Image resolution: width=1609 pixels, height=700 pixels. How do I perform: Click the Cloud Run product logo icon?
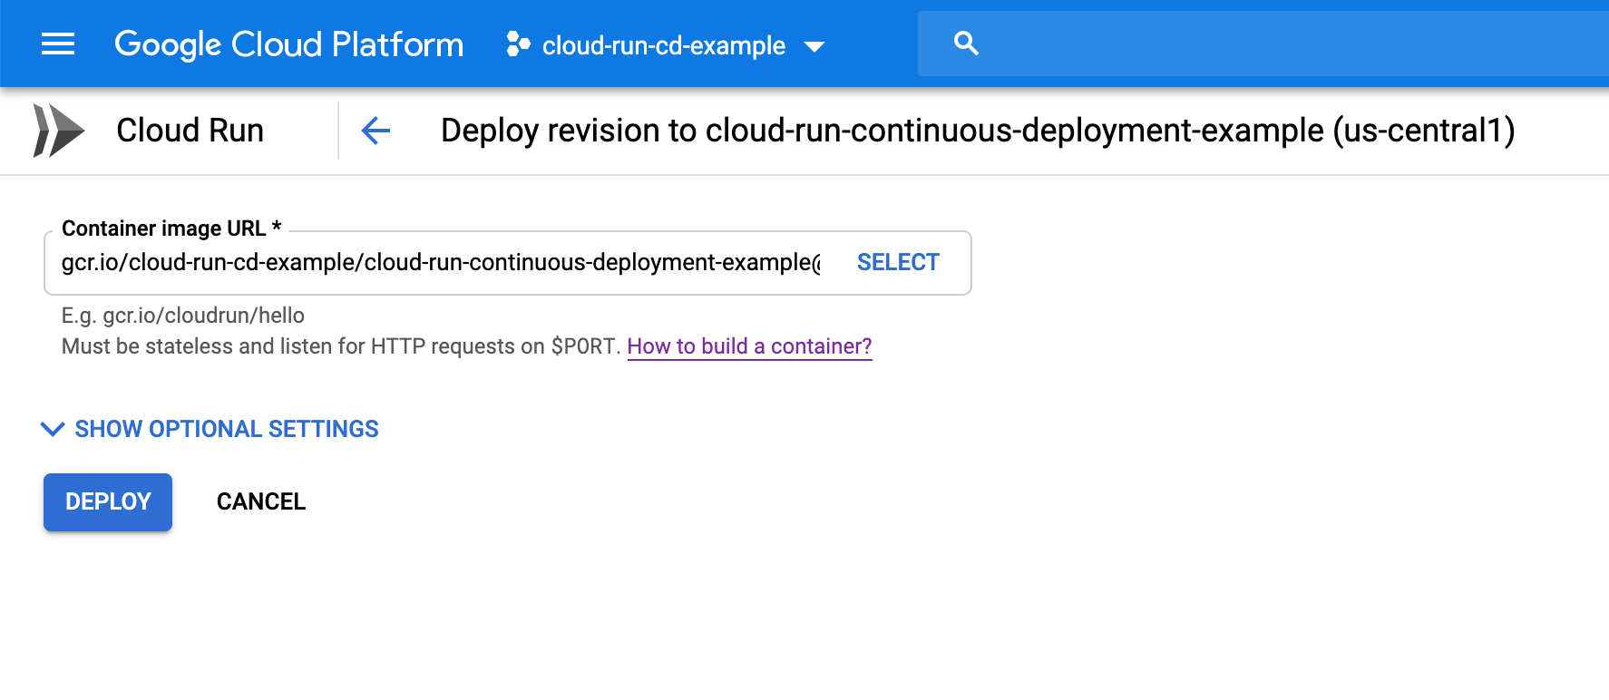(58, 131)
